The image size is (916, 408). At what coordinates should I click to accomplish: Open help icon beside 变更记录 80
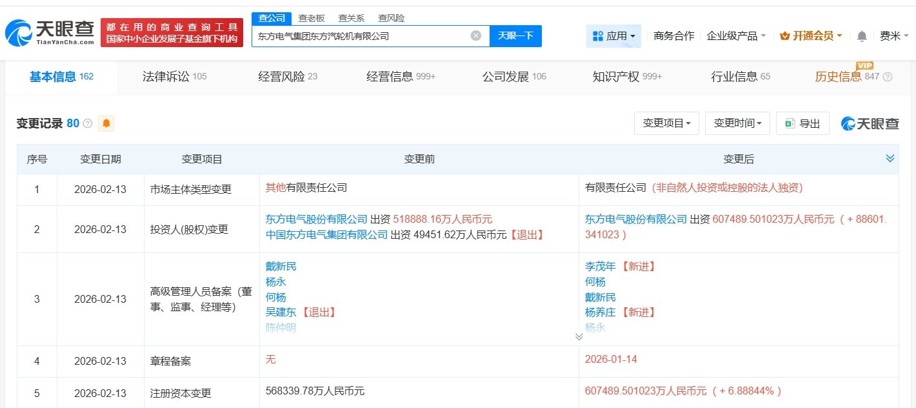(88, 123)
